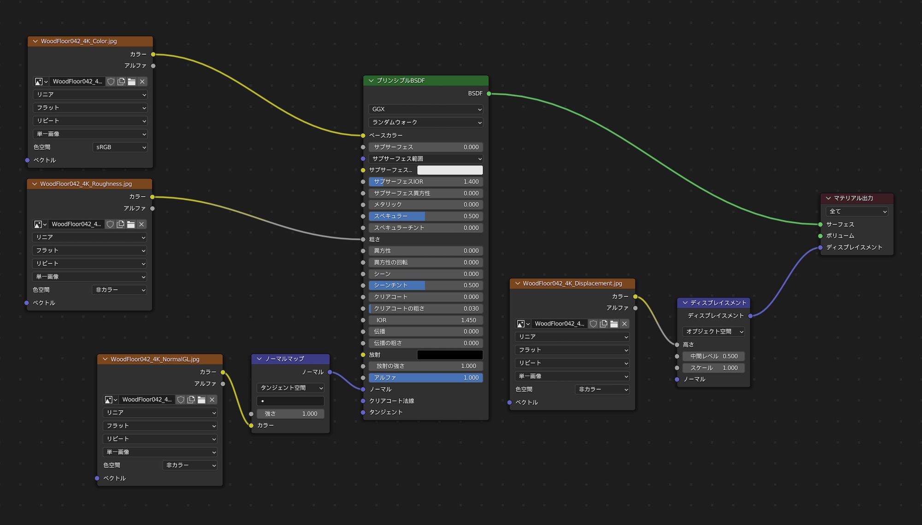Open image folder icon in Roughness.jpg node
This screenshot has width=922, height=525.
point(131,224)
